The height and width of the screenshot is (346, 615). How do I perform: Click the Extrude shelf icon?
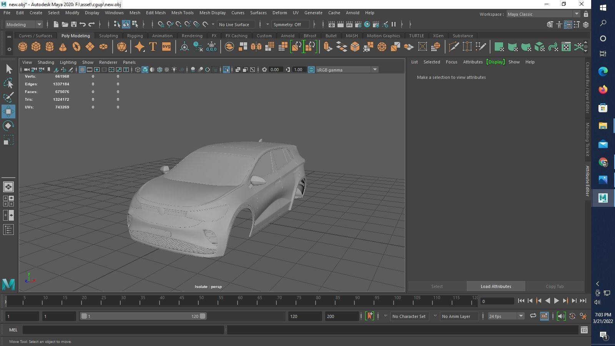pyautogui.click(x=328, y=47)
